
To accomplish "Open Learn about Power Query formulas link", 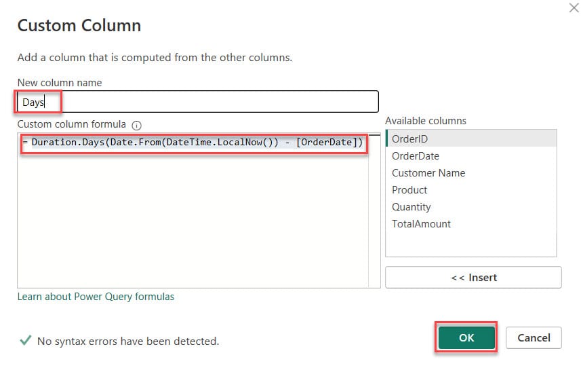I will tap(96, 297).
